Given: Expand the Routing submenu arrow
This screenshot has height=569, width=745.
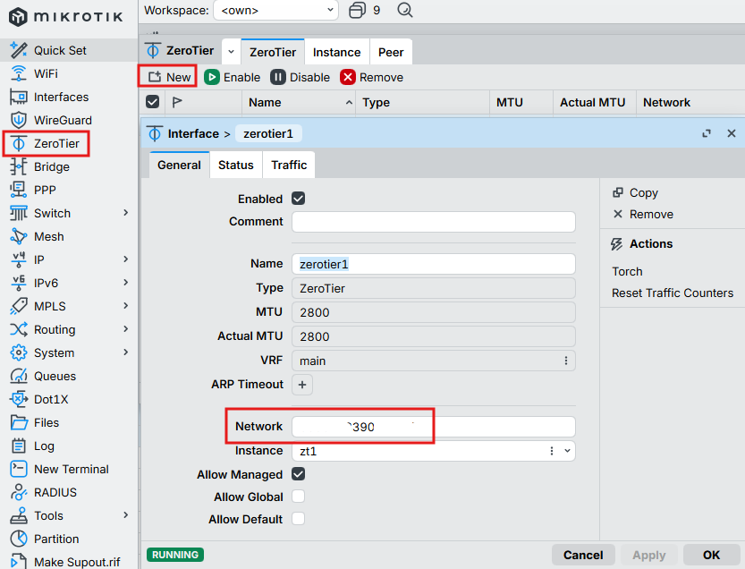Looking at the screenshot, I should (126, 329).
